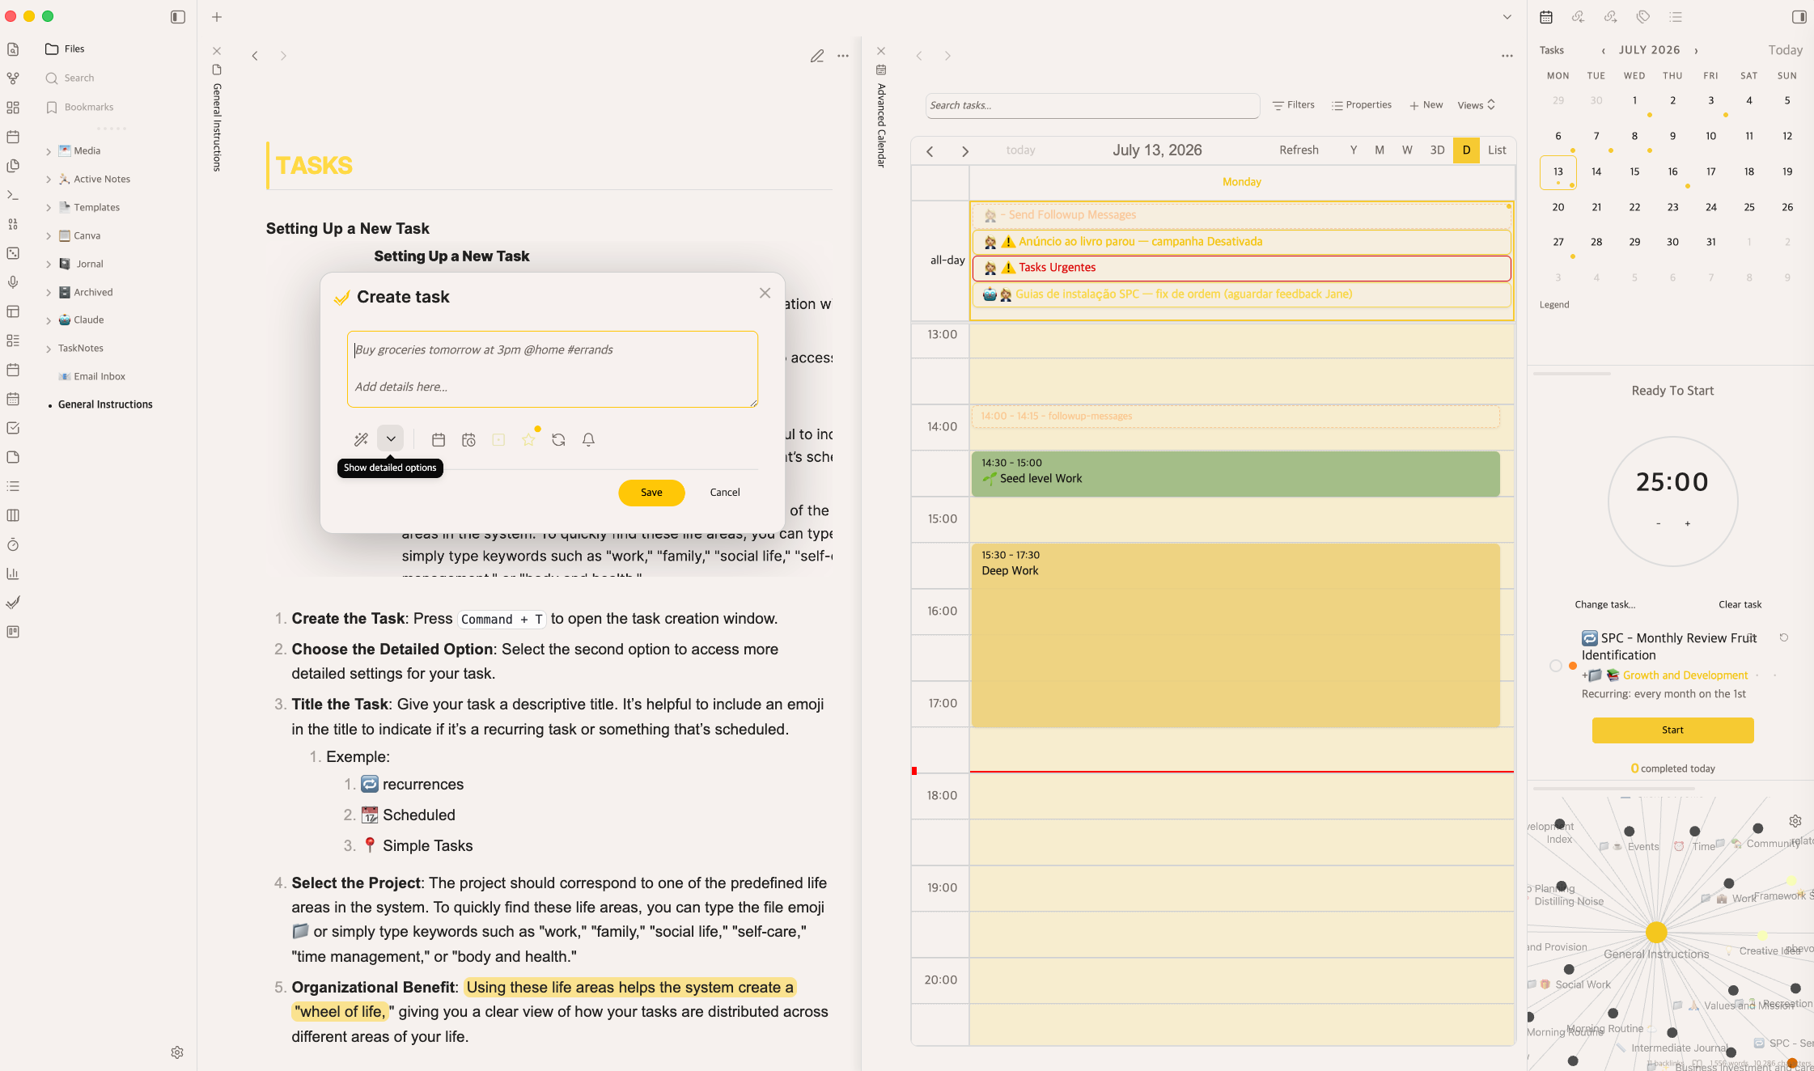This screenshot has width=1814, height=1071.
Task: Click the binary digits icon in ribbon
Action: pos(13,224)
